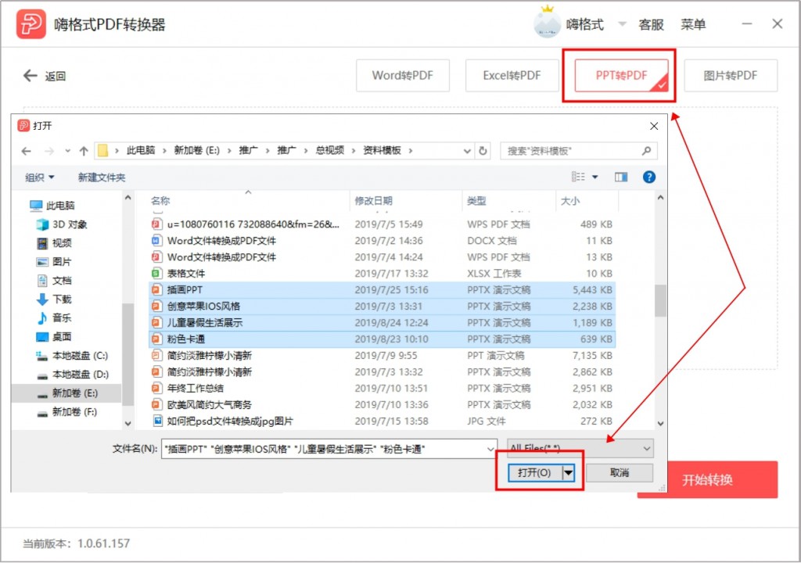
Task: Switch to Word转PDF tab
Action: pos(403,75)
